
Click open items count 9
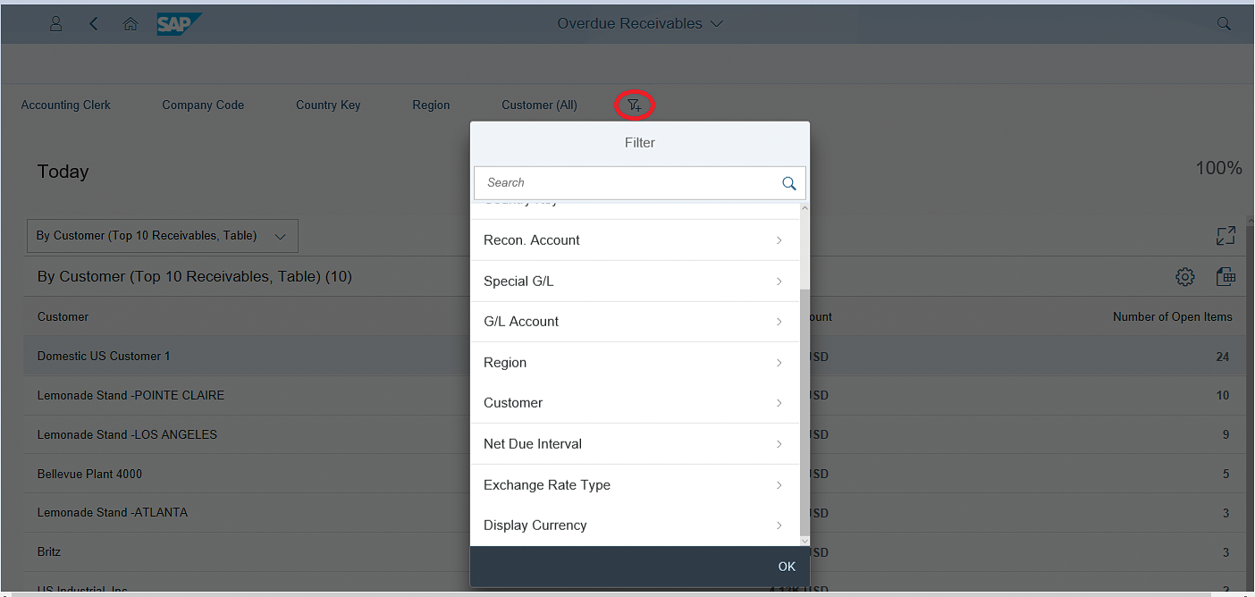click(x=1226, y=435)
